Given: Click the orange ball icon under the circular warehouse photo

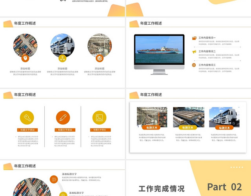Looking at the screenshot, I should click(x=100, y=58).
